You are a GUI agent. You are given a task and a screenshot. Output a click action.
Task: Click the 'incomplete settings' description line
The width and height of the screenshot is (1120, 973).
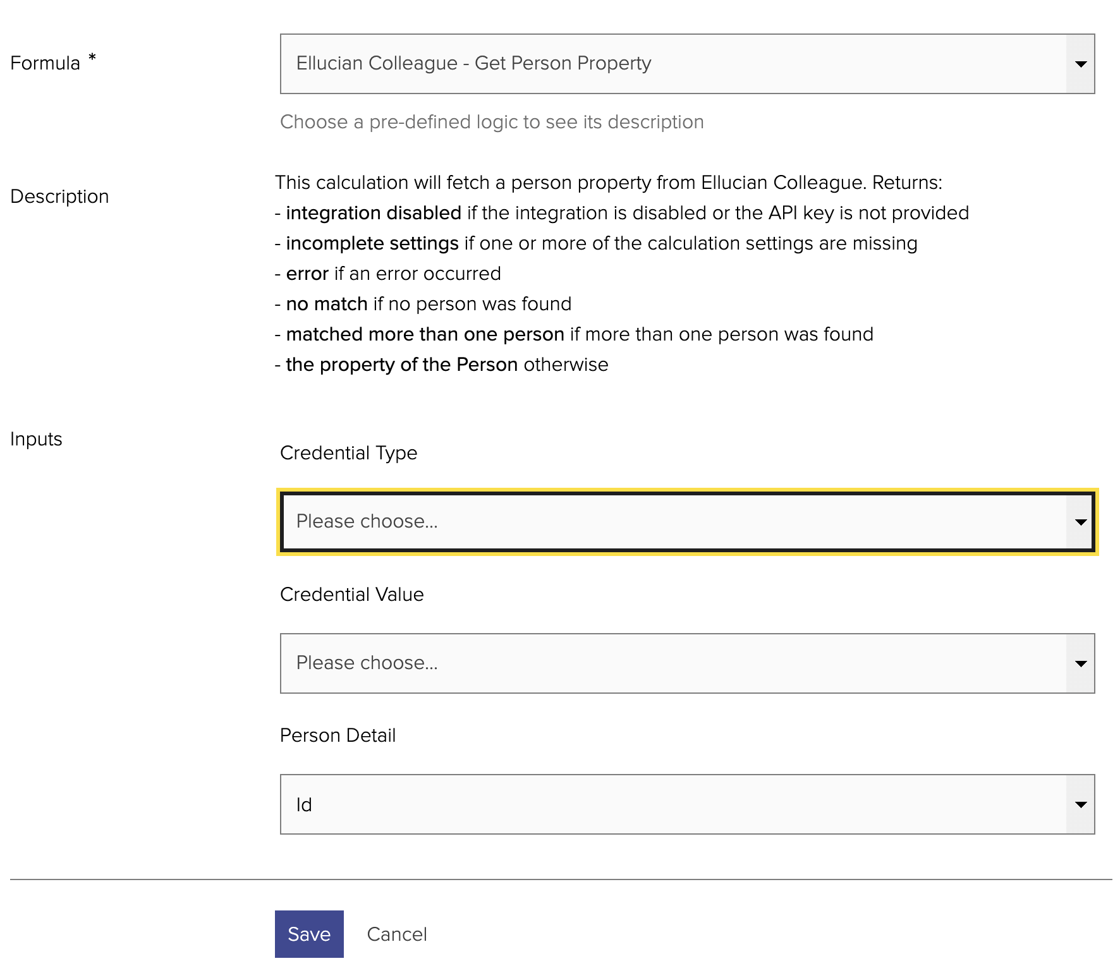[596, 243]
